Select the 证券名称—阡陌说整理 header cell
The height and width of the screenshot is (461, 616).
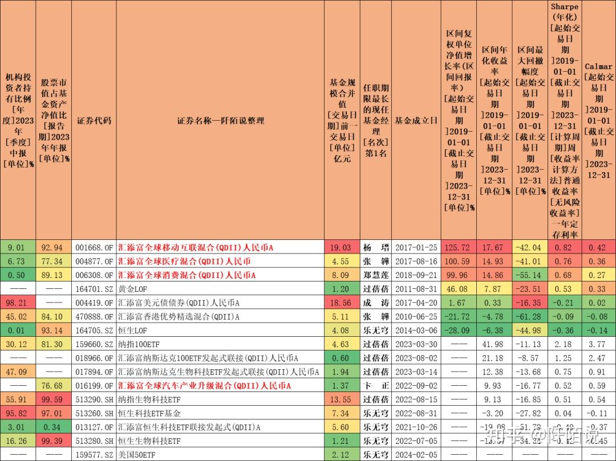(220, 121)
